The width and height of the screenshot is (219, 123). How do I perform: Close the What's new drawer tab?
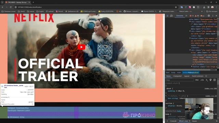[190, 121]
